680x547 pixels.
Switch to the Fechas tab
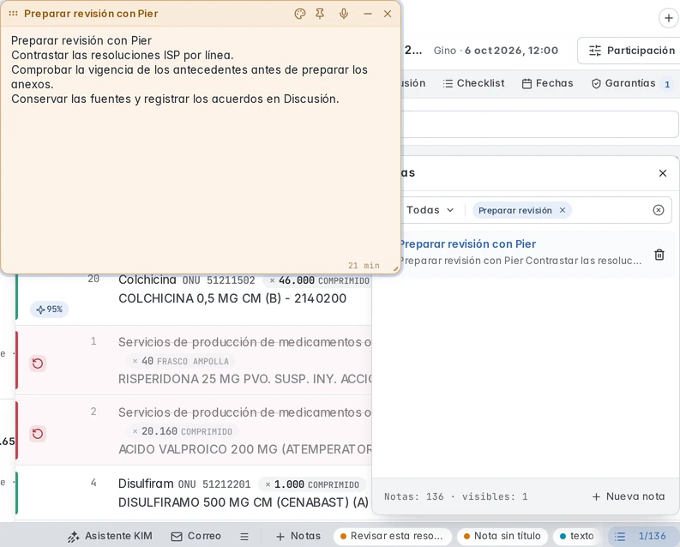[547, 83]
